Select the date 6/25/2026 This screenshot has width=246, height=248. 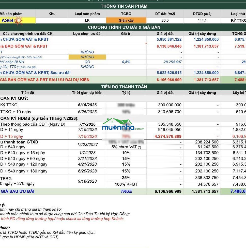87,112
